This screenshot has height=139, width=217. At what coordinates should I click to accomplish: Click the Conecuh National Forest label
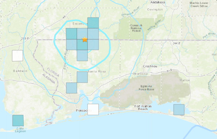[136, 28]
